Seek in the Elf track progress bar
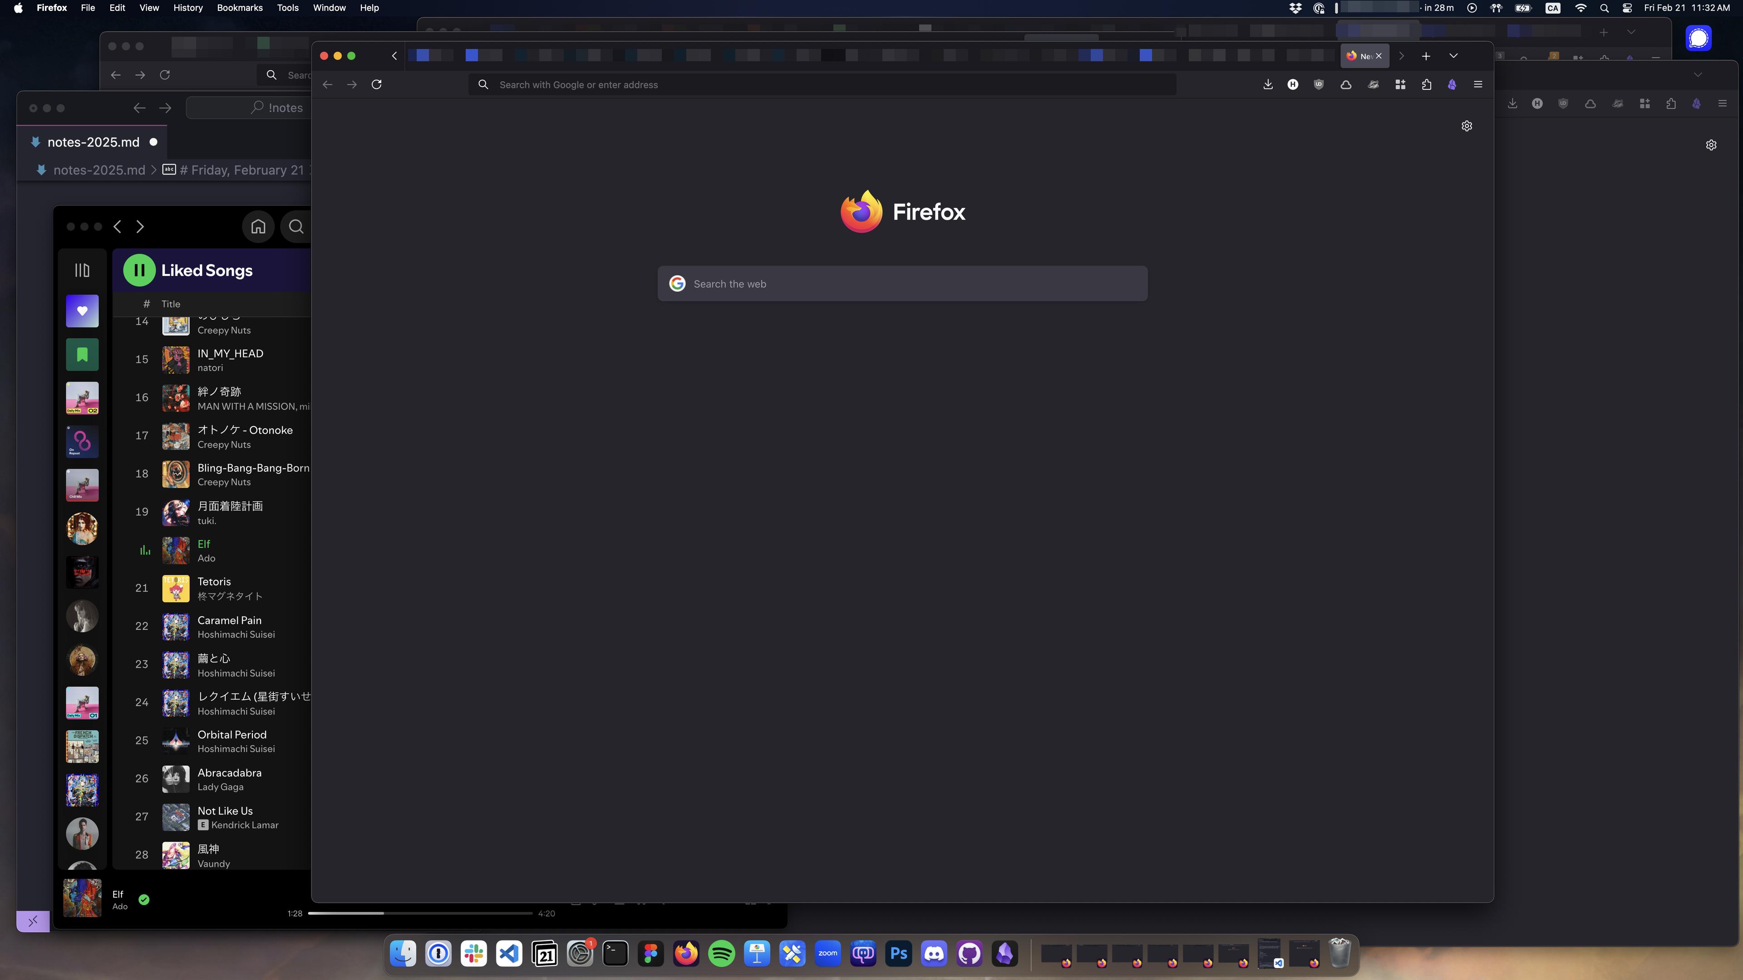Screen dimensions: 1743x980 tap(419, 913)
